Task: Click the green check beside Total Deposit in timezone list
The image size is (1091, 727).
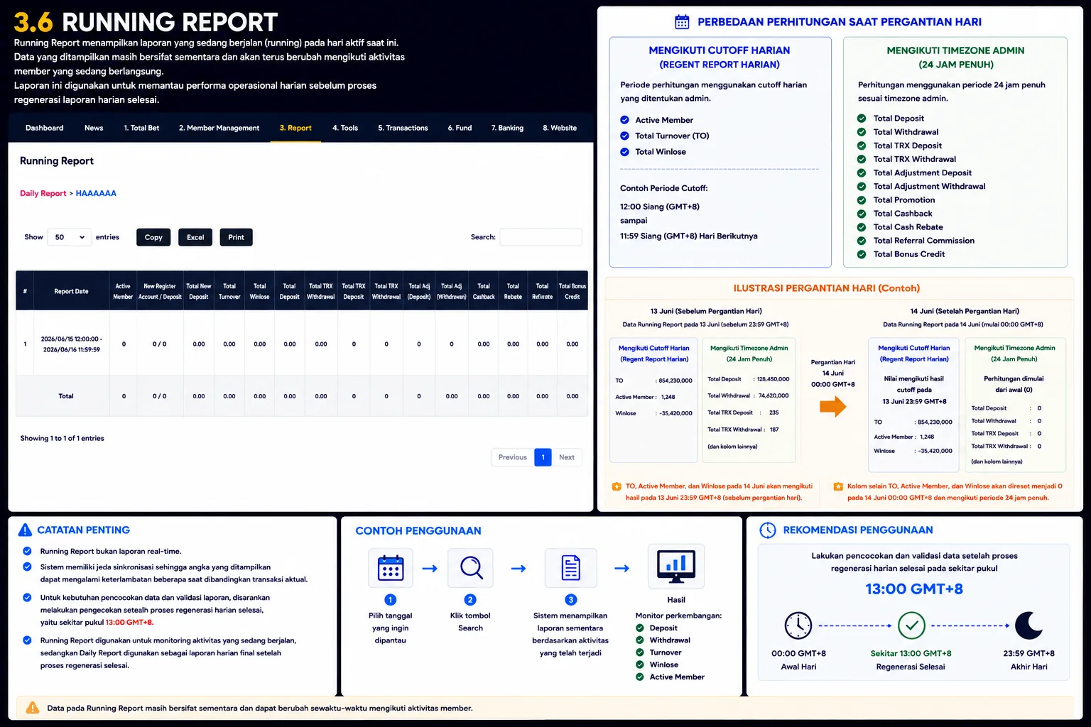Action: (x=862, y=119)
